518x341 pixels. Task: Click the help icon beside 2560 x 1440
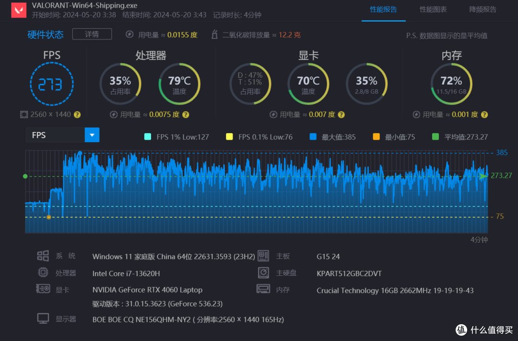tap(77, 115)
